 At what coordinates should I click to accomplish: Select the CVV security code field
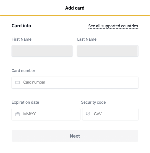tap(110, 114)
